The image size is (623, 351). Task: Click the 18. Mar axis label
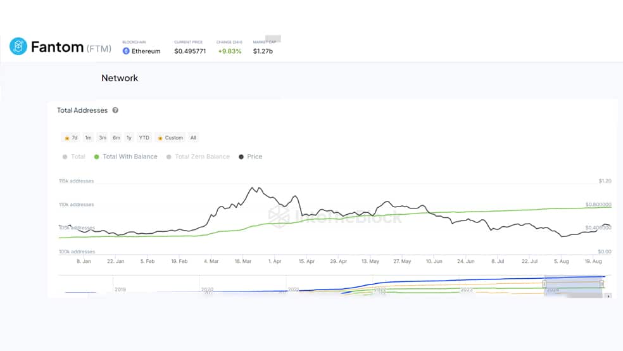coord(242,261)
